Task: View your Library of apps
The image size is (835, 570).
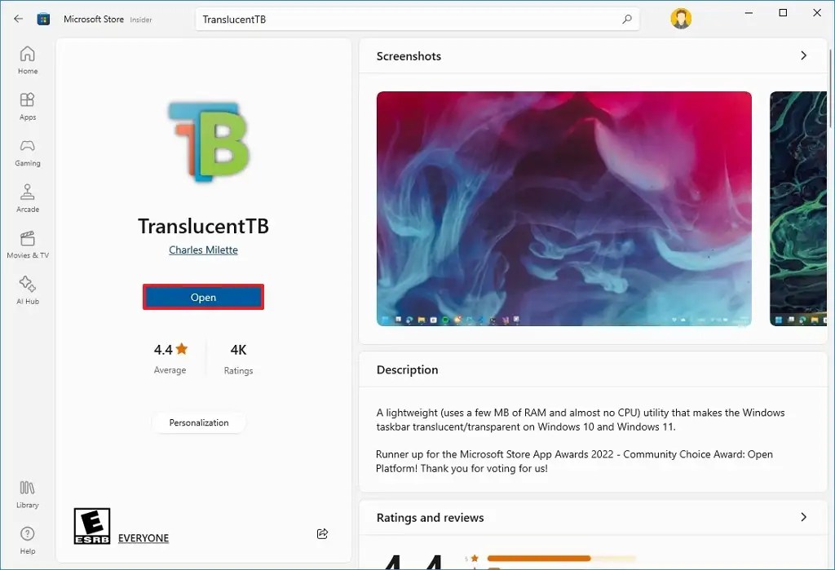Action: coord(27,493)
